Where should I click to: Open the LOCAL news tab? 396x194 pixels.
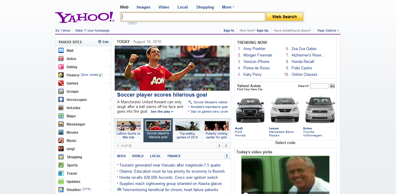pyautogui.click(x=155, y=156)
